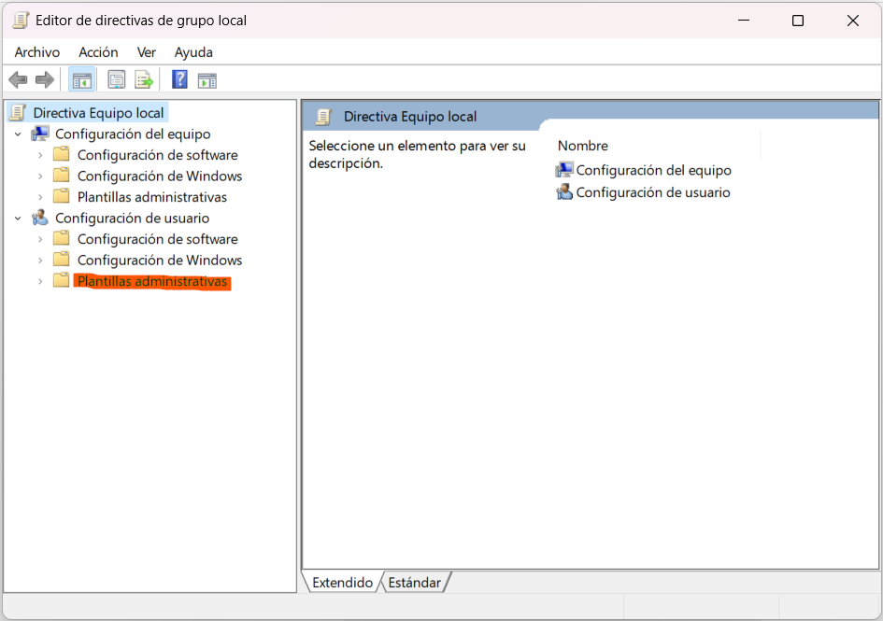Switch to the Extendido tab
The height and width of the screenshot is (621, 883).
click(x=340, y=582)
